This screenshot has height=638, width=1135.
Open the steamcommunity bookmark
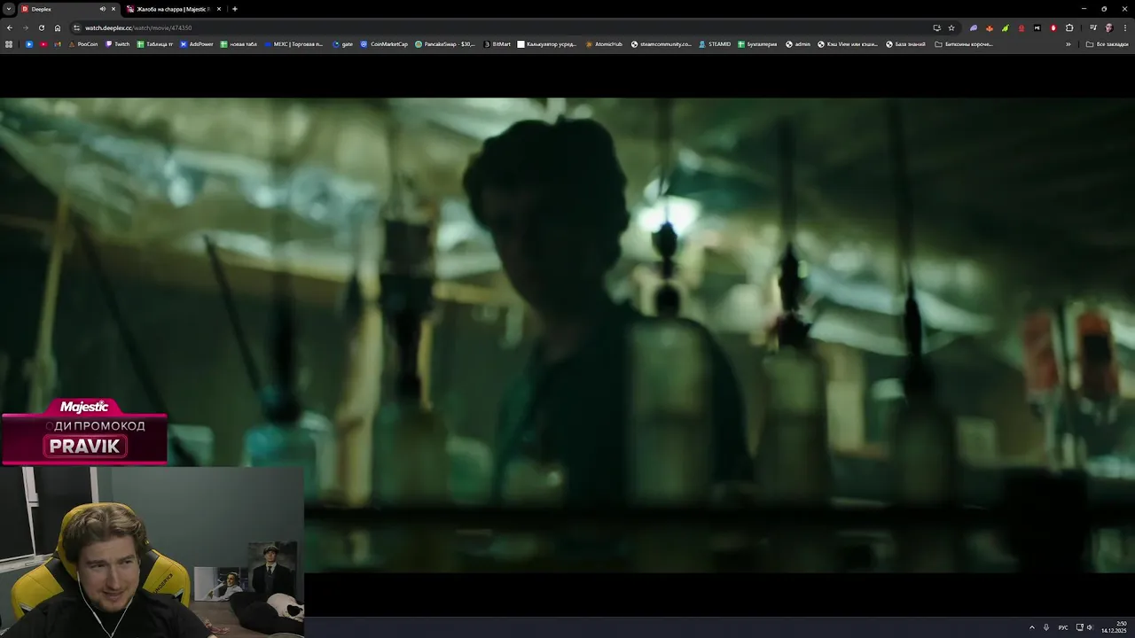[x=661, y=43]
